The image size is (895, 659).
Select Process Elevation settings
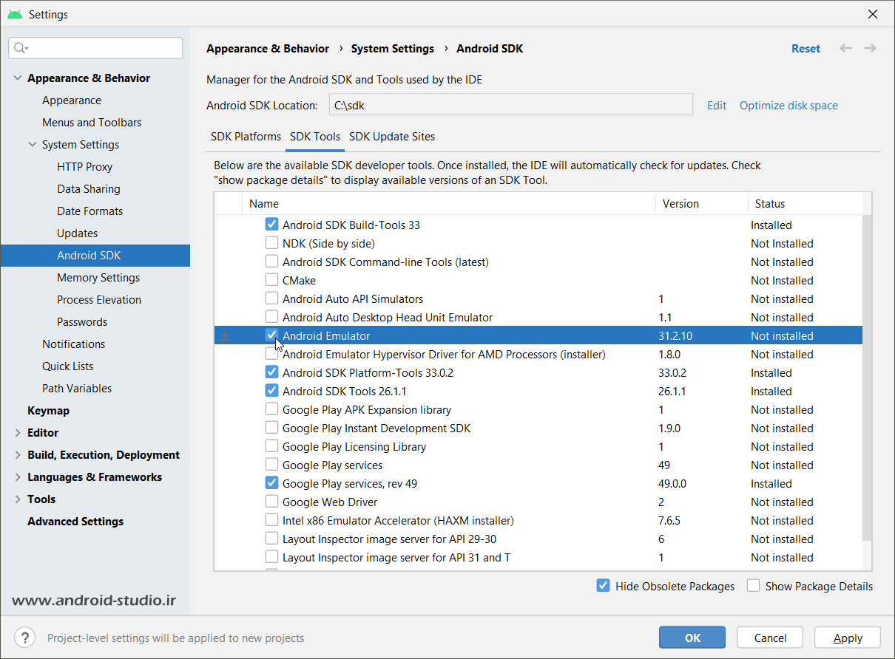(x=99, y=300)
